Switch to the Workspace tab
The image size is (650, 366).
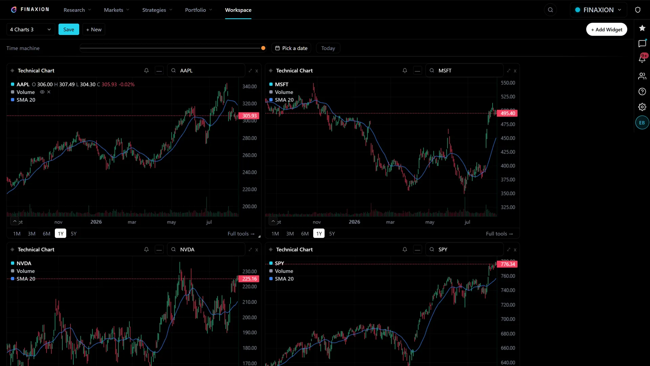238,10
